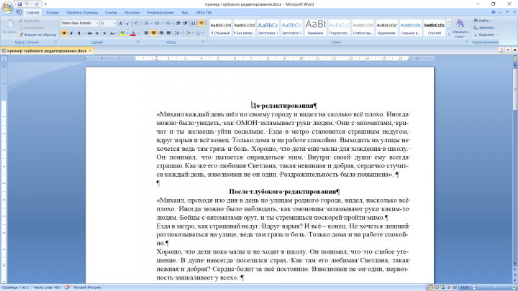The width and height of the screenshot is (518, 291).
Task: Open the Абзац dialog launcher
Action: click(203, 42)
